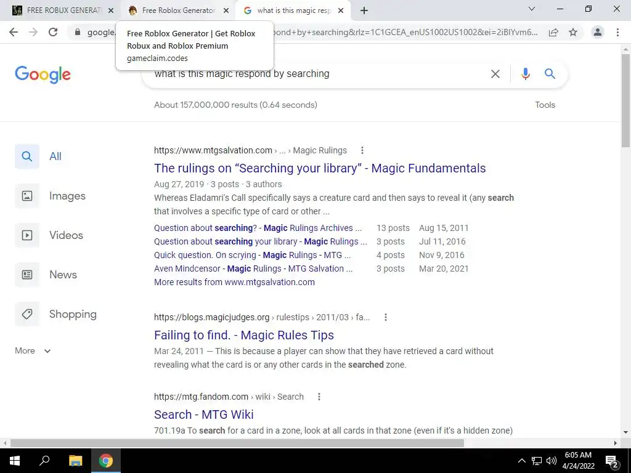Open File Explorer from the taskbar
The width and height of the screenshot is (631, 473).
pos(75,461)
